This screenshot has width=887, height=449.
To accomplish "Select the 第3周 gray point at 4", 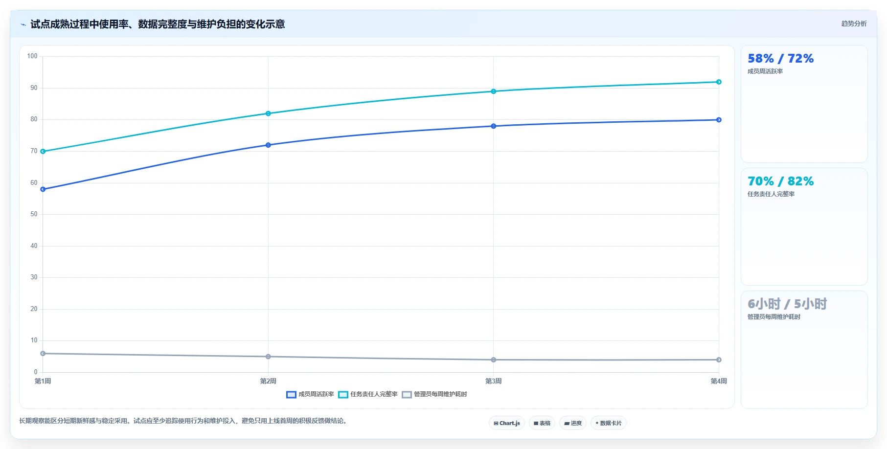I will (x=494, y=360).
